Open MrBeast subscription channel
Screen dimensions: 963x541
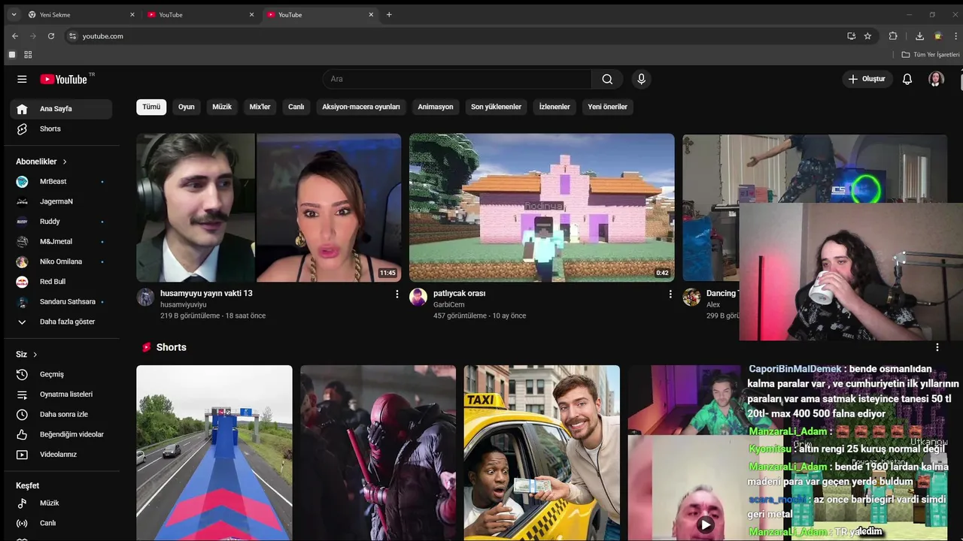(61, 181)
